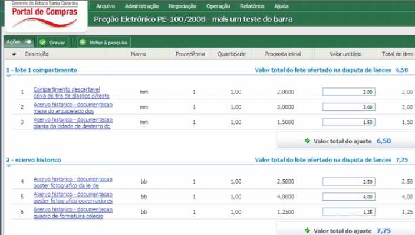415x235 pixels.
Task: Click unit value field showing 4,00
Action: (x=348, y=197)
